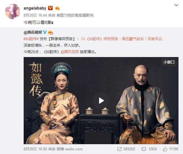Click angelababy's profile avatar
Image resolution: width=183 pixels, height=154 pixels.
(x=13, y=11)
